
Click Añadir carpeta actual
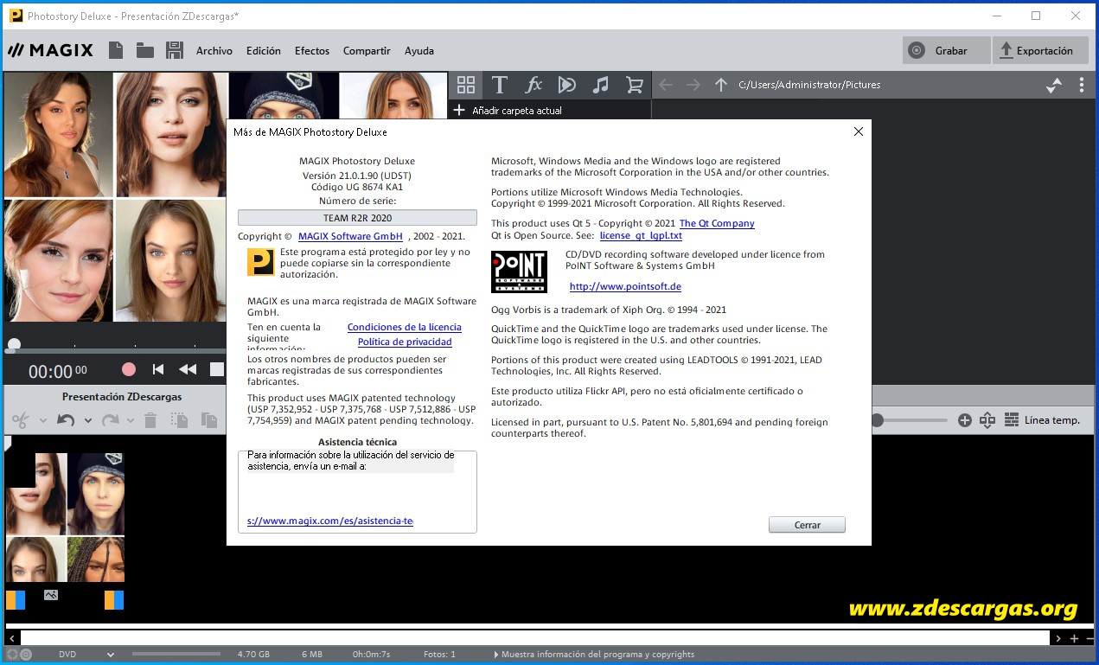pos(508,111)
